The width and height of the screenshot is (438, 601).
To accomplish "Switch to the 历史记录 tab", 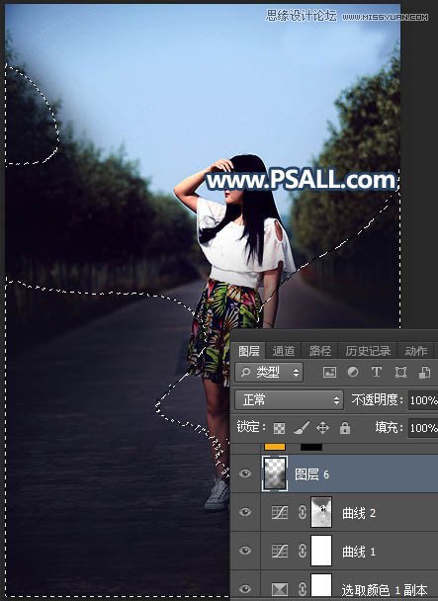I will pyautogui.click(x=368, y=351).
